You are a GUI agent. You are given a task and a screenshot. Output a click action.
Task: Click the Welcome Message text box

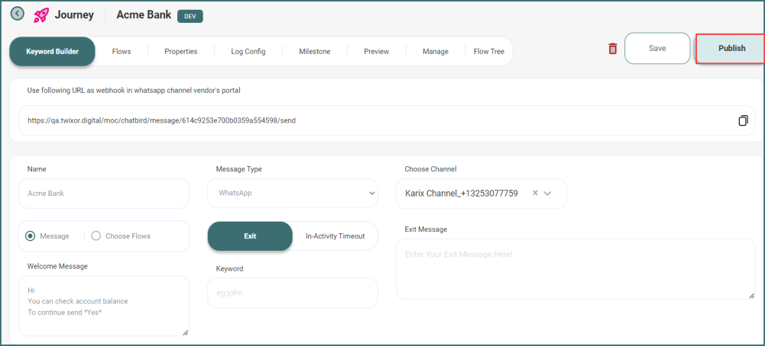coord(103,305)
